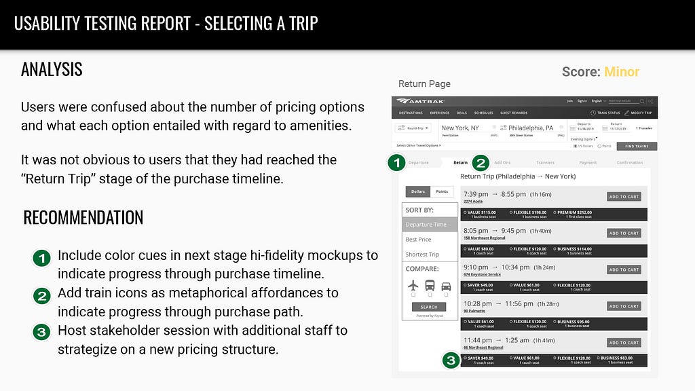Expand the Evening (6pm+) time dropdown
This screenshot has height=391, width=695.
584,138
